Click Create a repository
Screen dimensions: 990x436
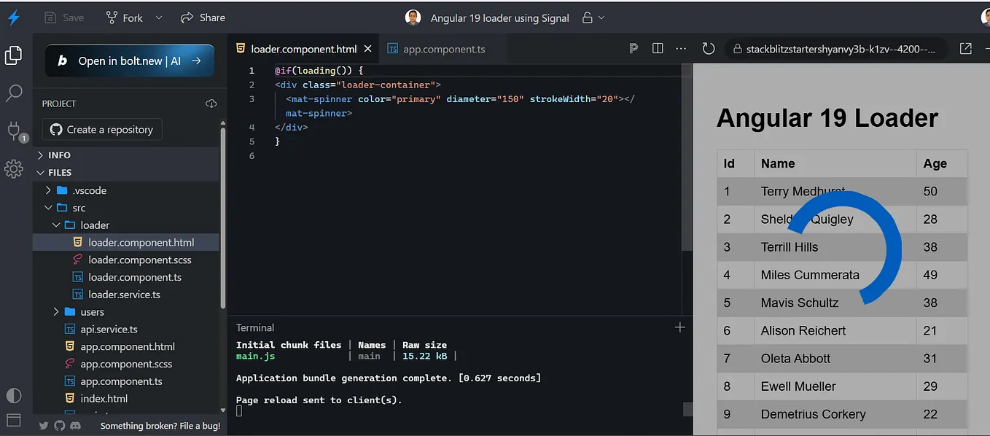pyautogui.click(x=101, y=129)
